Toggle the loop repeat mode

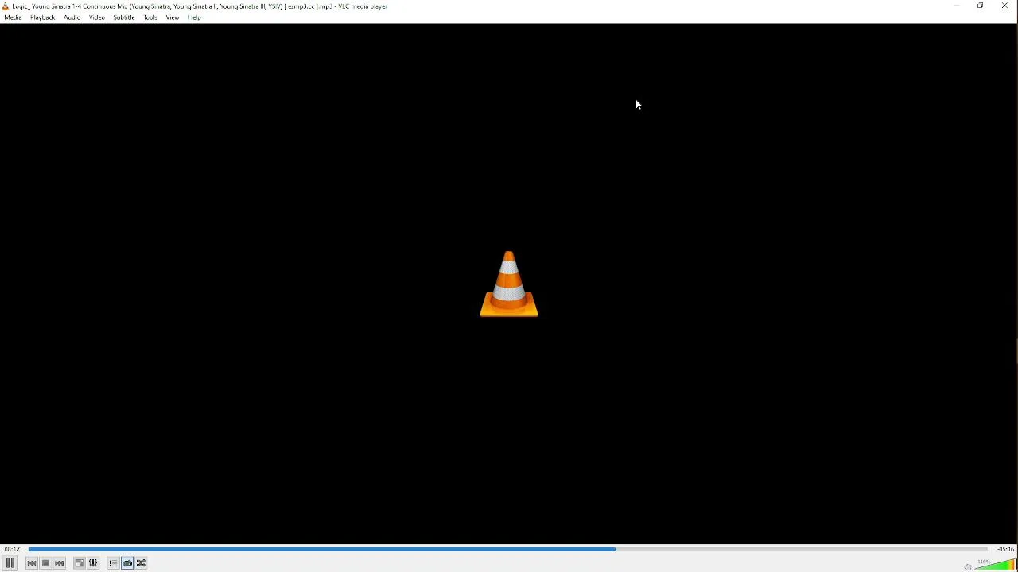point(128,563)
